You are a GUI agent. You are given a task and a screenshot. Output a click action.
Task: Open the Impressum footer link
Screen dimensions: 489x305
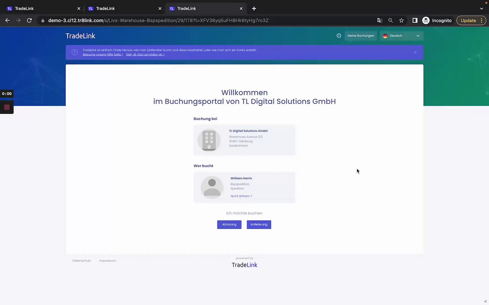107,261
